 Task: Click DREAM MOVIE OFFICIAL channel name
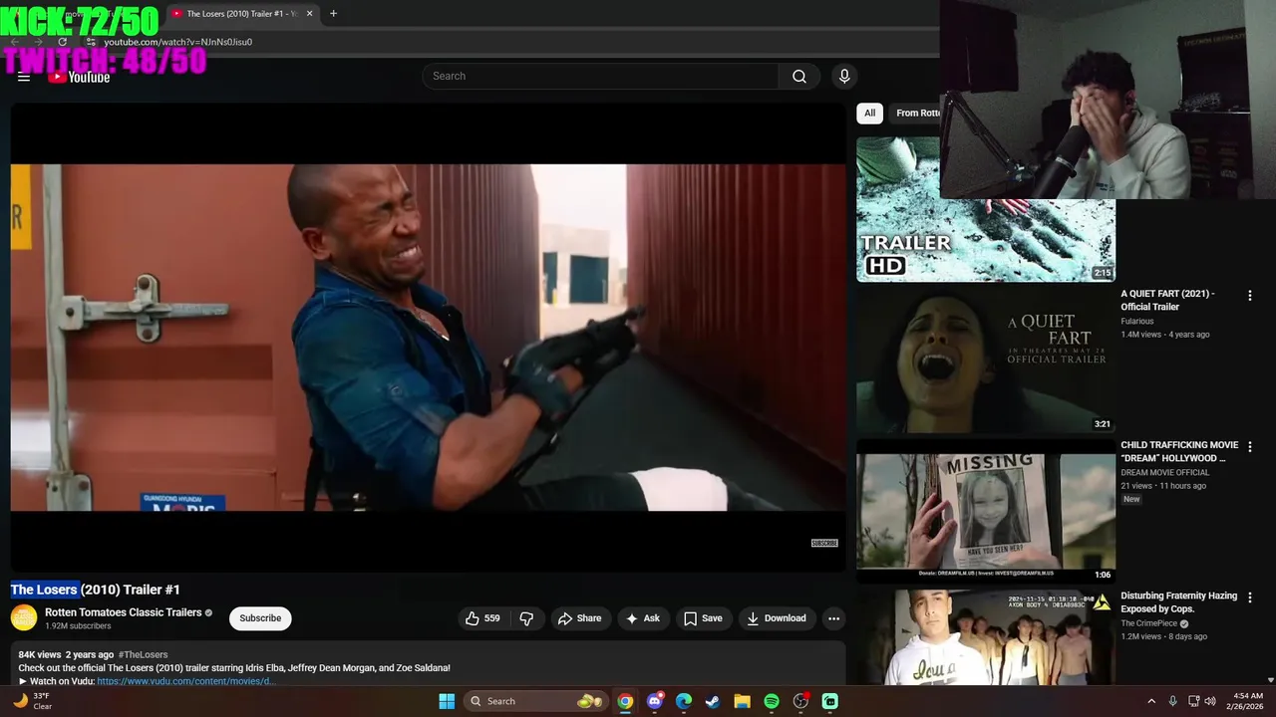pyautogui.click(x=1164, y=472)
